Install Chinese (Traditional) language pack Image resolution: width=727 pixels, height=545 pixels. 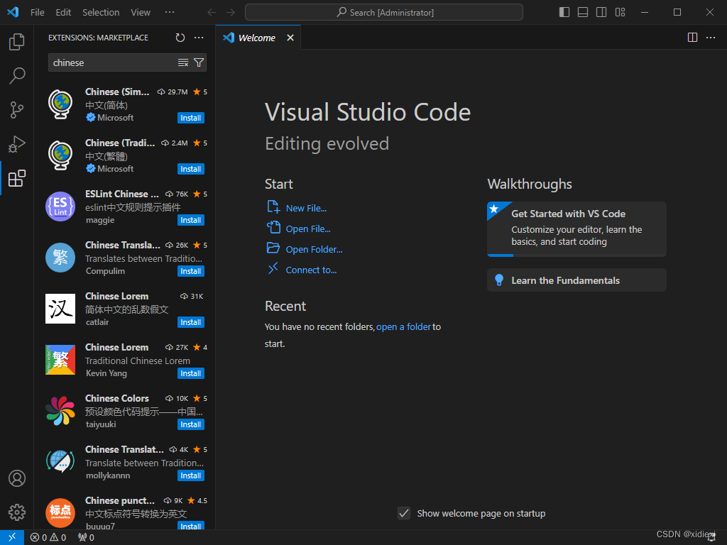tap(191, 169)
